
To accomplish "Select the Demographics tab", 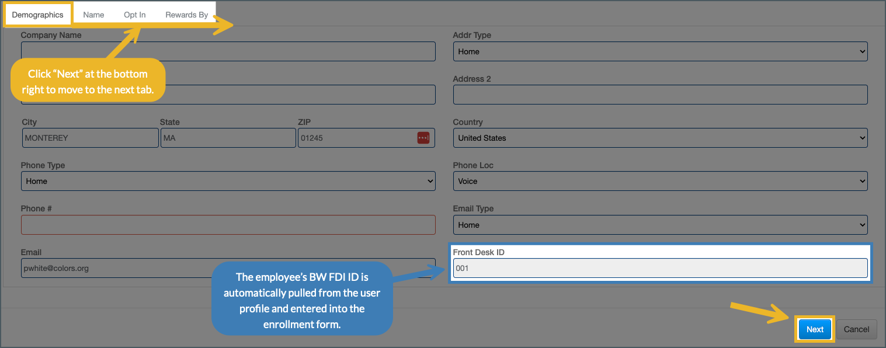I will coord(38,15).
